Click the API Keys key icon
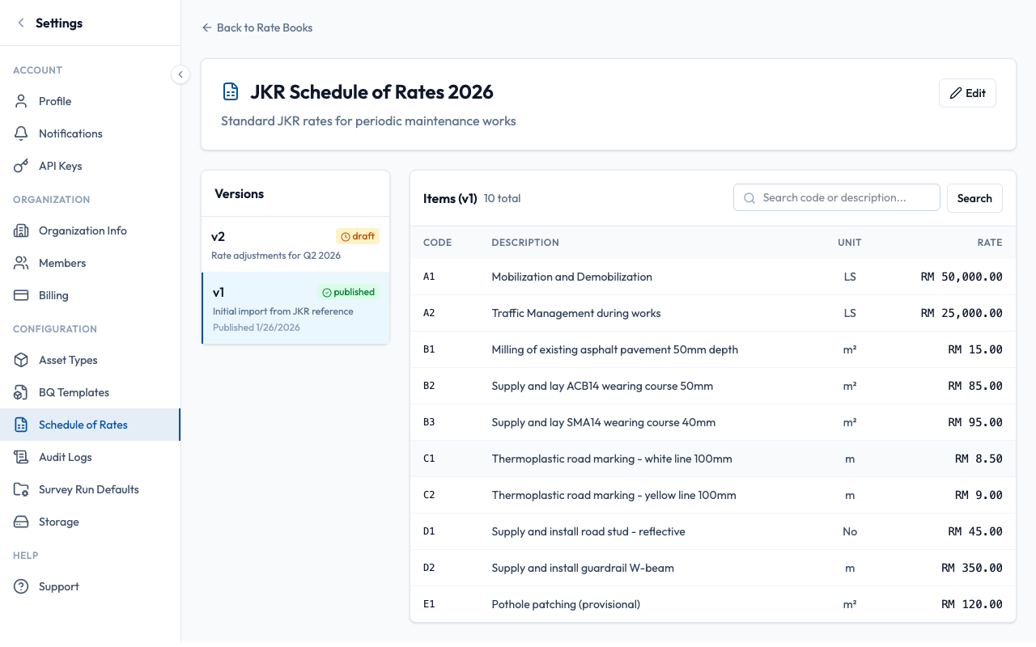The width and height of the screenshot is (1036, 647). pos(22,166)
